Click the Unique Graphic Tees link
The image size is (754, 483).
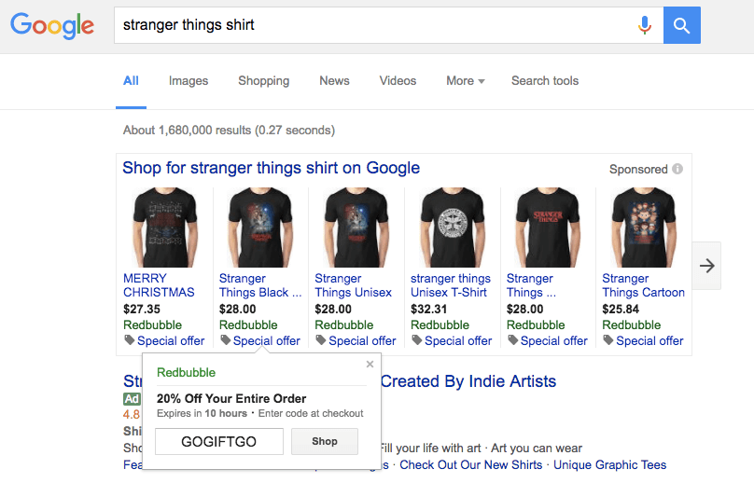tap(609, 464)
